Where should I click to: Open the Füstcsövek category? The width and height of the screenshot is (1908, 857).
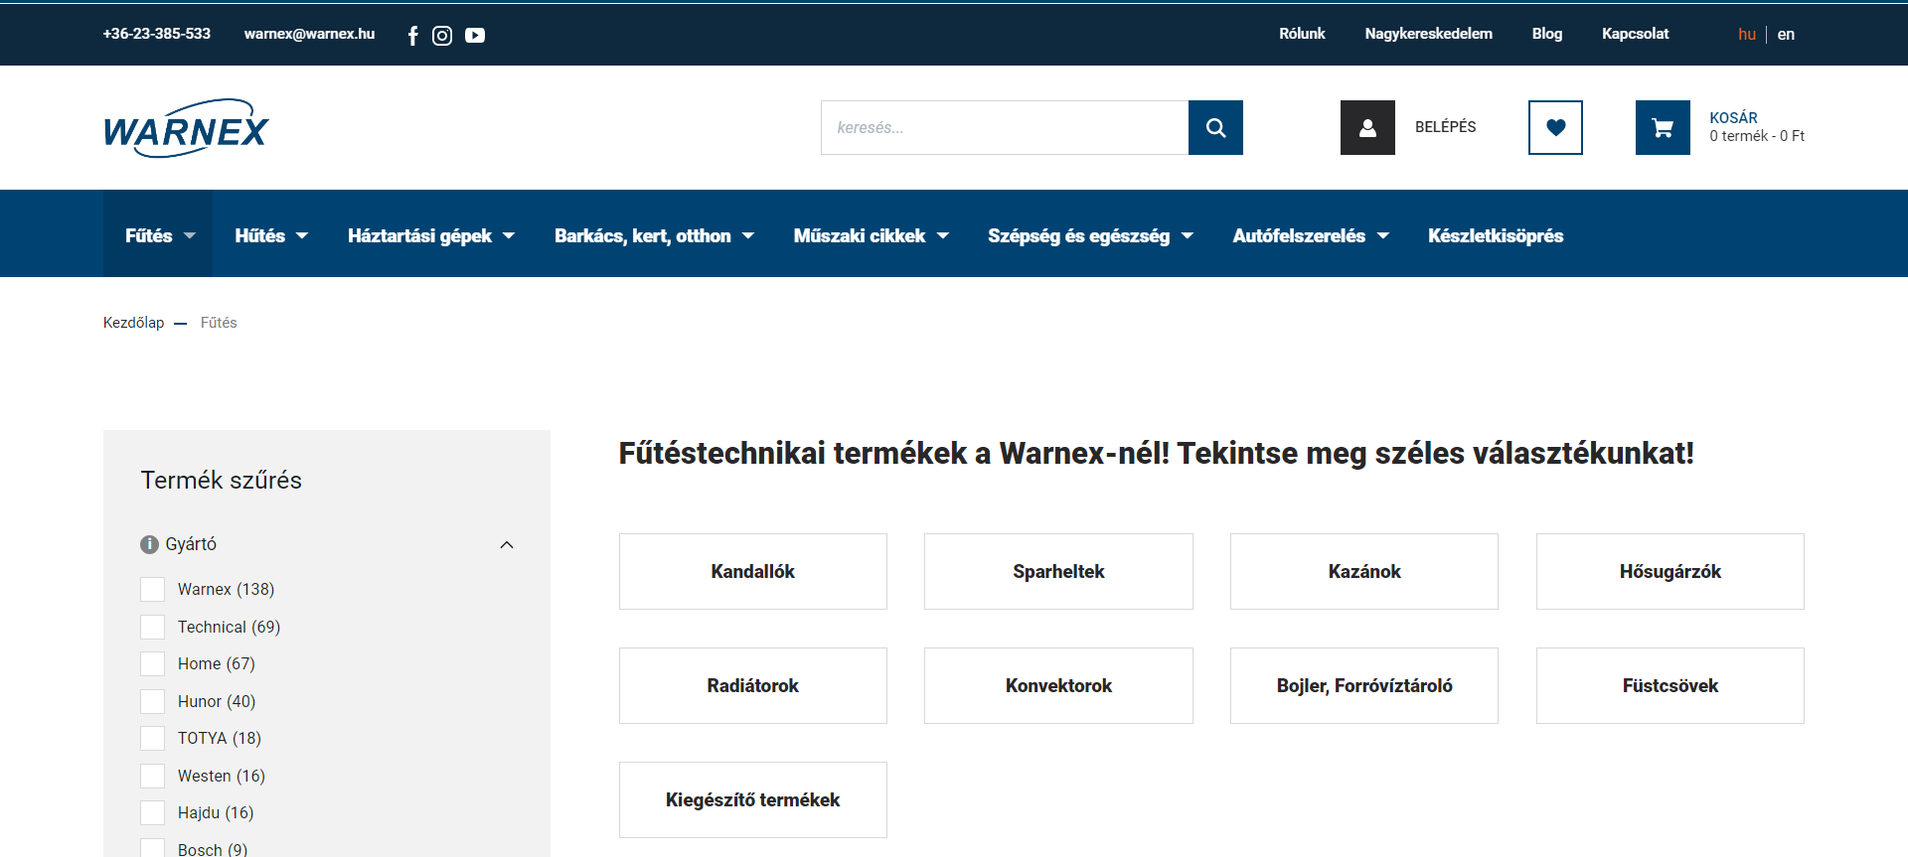(x=1670, y=686)
